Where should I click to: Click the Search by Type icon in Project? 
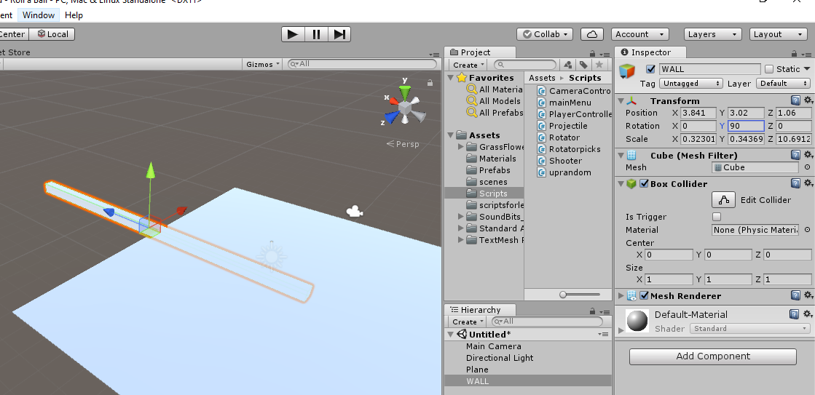pos(568,65)
